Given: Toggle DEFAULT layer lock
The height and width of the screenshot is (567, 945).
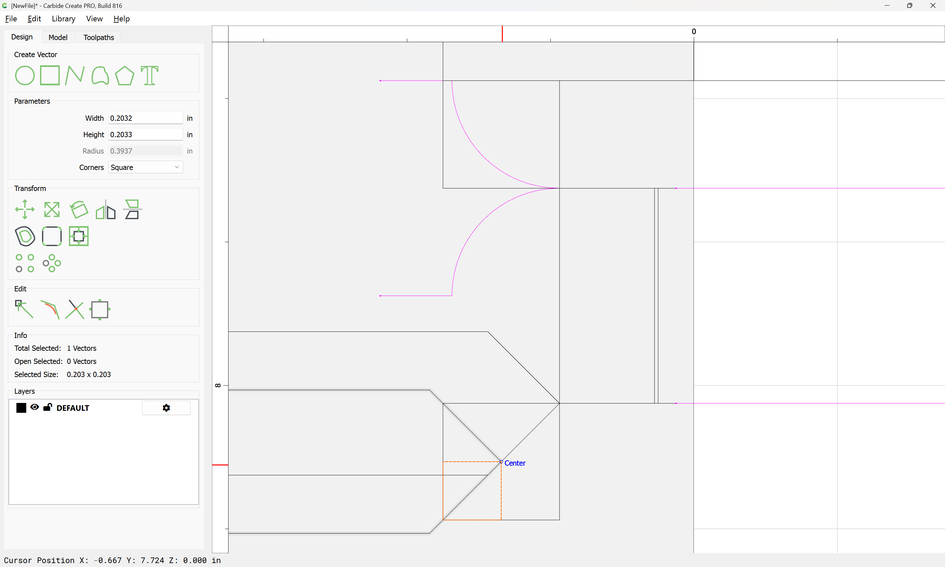Looking at the screenshot, I should tap(47, 407).
